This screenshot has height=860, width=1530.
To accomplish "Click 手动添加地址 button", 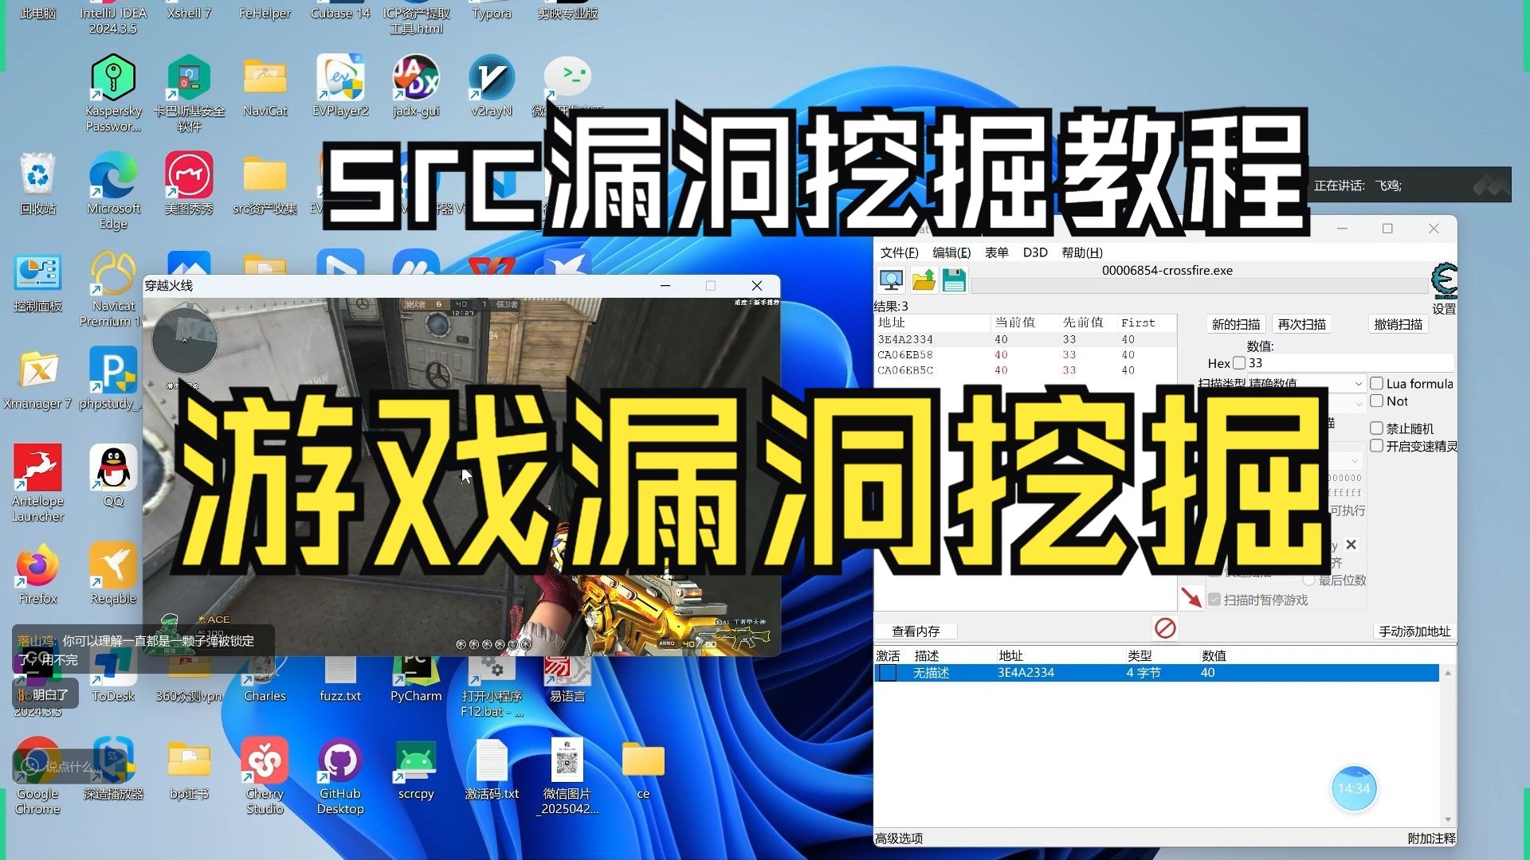I will (x=1414, y=631).
